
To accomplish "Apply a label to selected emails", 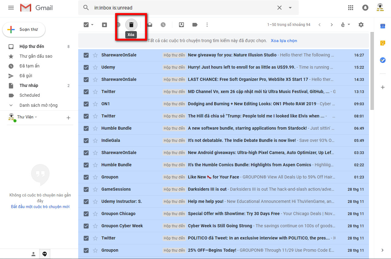I will (195, 24).
